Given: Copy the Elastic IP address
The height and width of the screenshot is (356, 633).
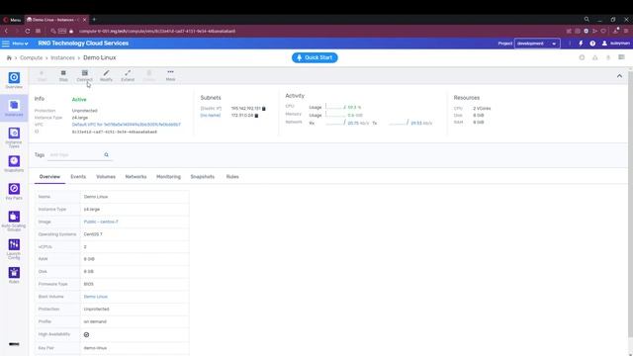Looking at the screenshot, I should [264, 109].
